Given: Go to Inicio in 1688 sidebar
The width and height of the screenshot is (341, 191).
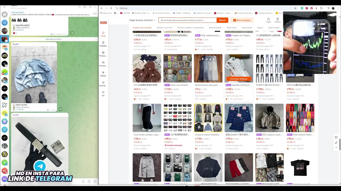Looking at the screenshot, I should pos(103,34).
